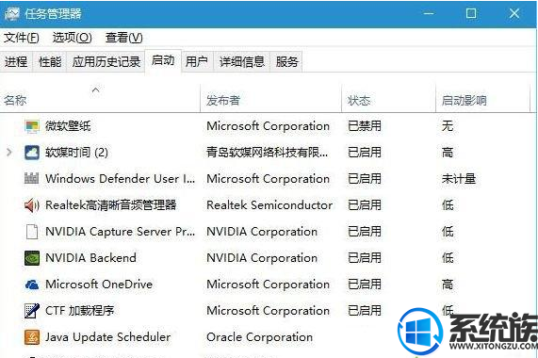Click 已禁用 status of 微软壁纸
538x358 pixels.
(365, 126)
